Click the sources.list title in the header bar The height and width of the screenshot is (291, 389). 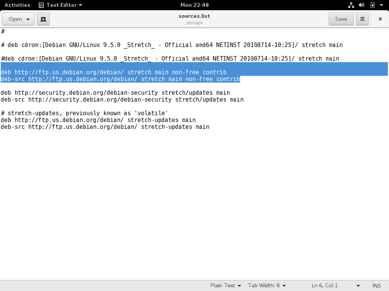pyautogui.click(x=194, y=16)
